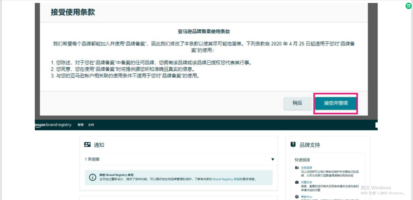Viewport: 413px width, 200px height.
Task: Click the 接受并继续 button
Action: pos(336,103)
